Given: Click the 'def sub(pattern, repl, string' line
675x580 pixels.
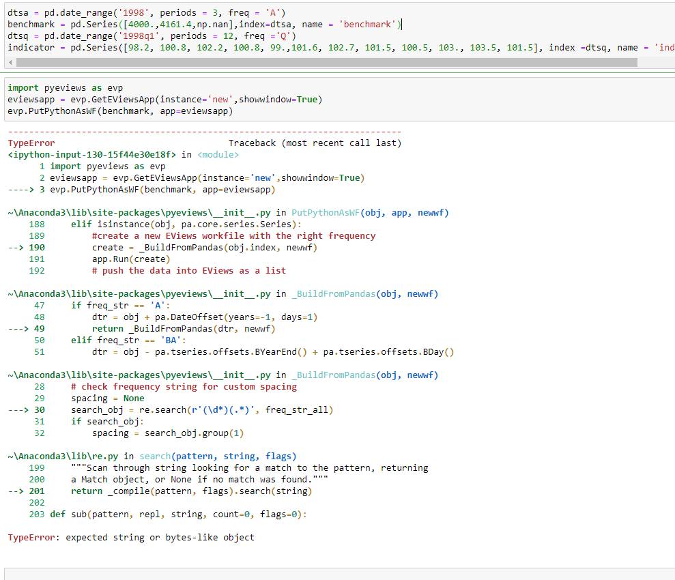Looking at the screenshot, I should point(177,514).
